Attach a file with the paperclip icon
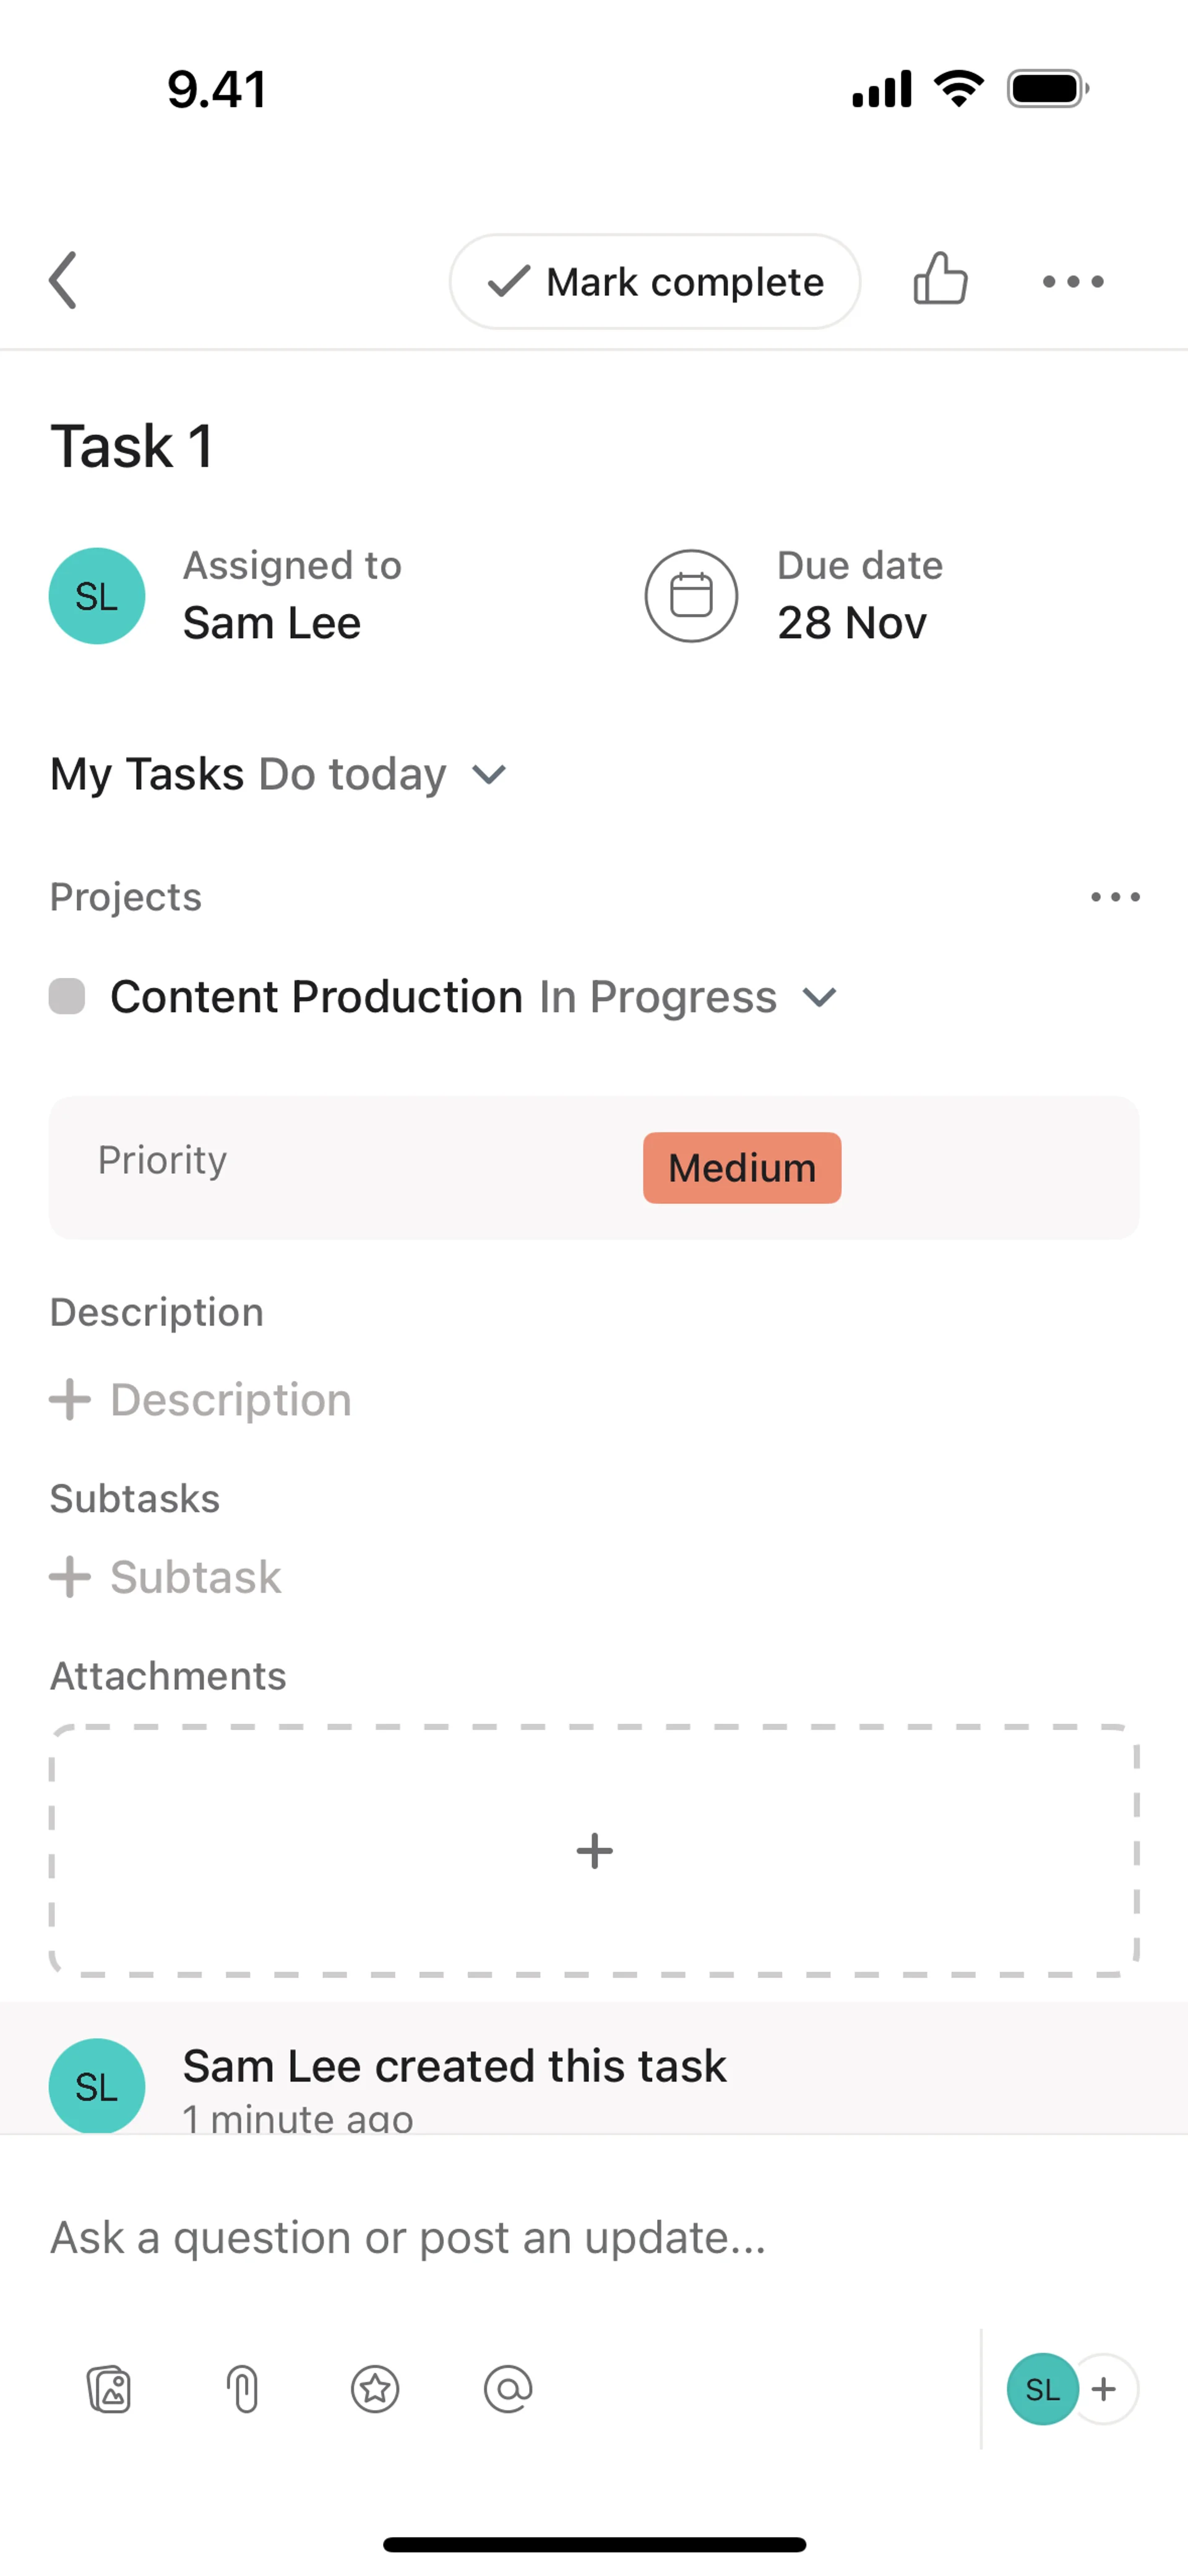This screenshot has height=2576, width=1188. [243, 2389]
